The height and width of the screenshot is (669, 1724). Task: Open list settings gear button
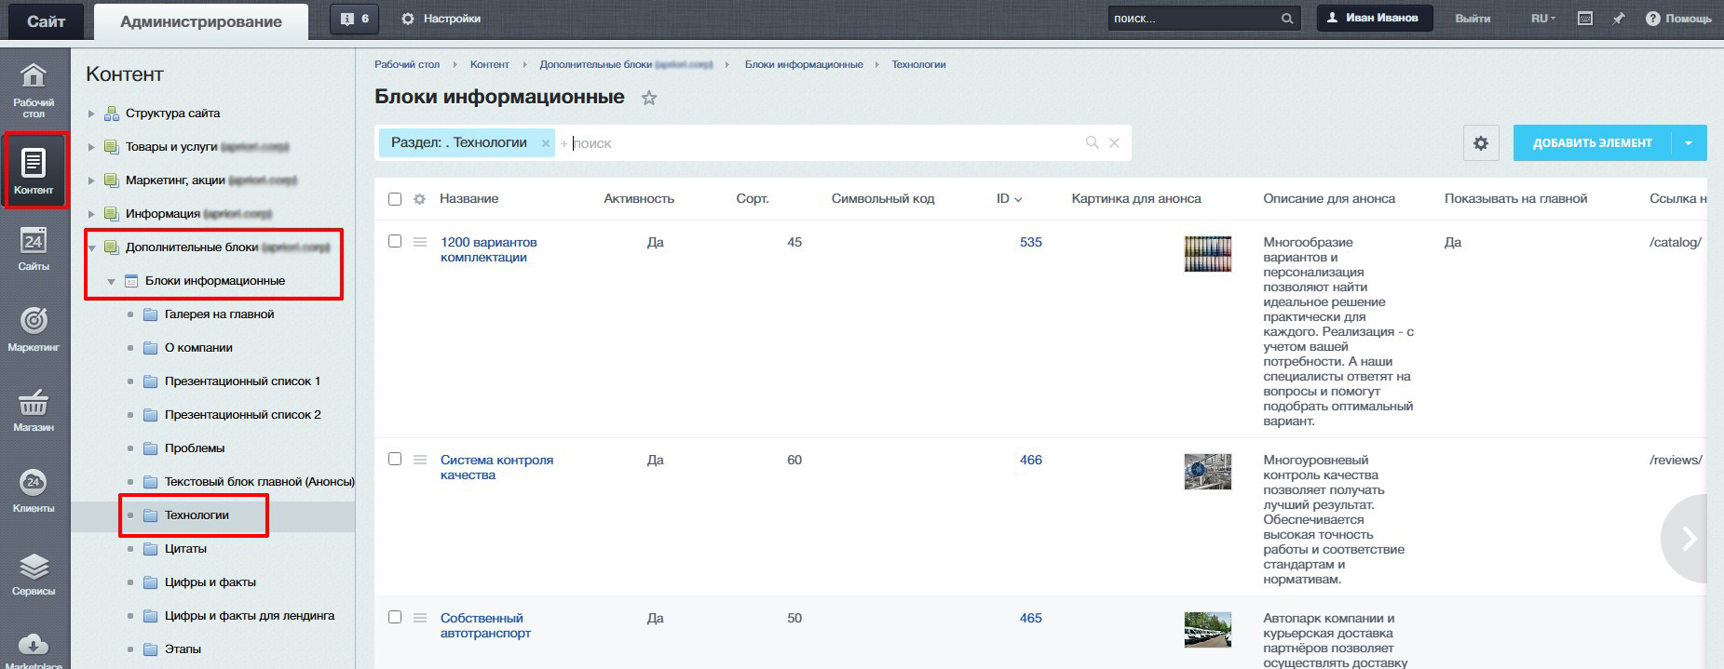click(1481, 143)
